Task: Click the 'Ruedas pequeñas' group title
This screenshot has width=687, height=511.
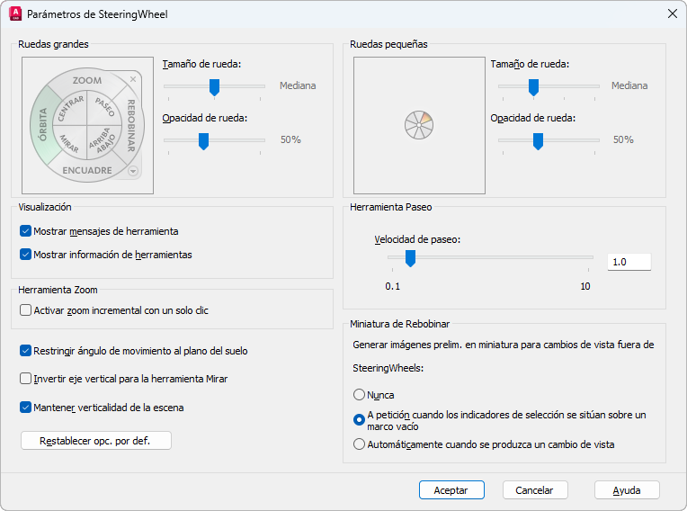Action: (x=388, y=44)
